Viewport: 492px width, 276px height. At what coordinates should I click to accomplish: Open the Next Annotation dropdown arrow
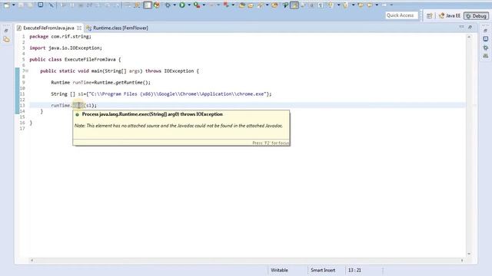click(x=338, y=5)
